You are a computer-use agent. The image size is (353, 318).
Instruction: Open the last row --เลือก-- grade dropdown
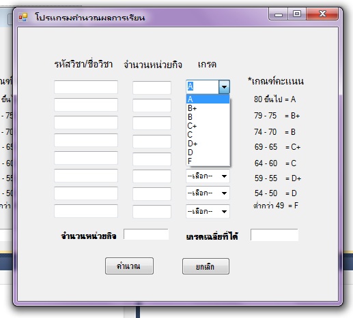(208, 211)
